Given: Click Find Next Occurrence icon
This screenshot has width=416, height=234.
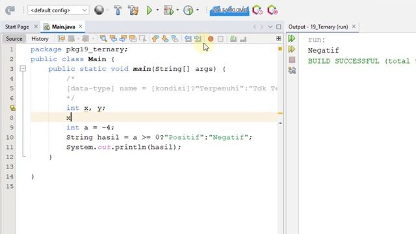Looking at the screenshot, I should (x=123, y=39).
